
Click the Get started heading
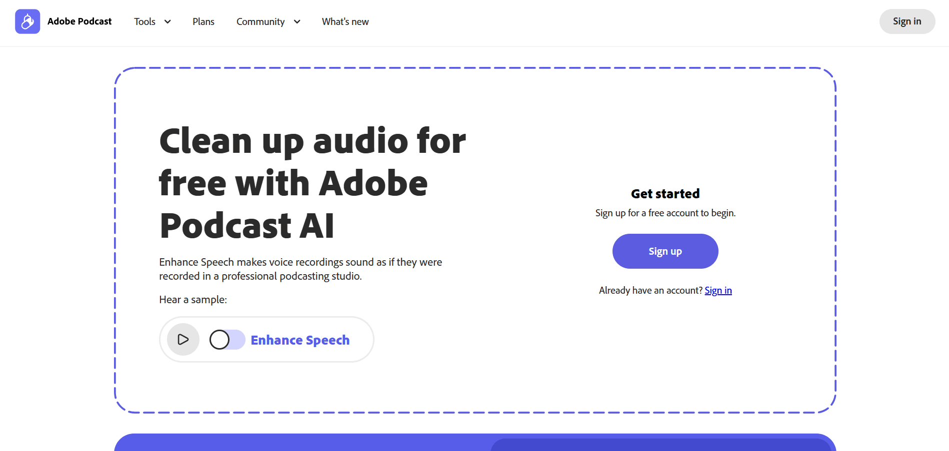tap(665, 194)
